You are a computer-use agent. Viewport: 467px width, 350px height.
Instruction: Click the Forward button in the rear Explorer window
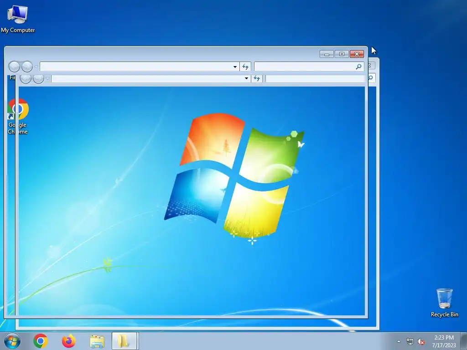pyautogui.click(x=38, y=78)
